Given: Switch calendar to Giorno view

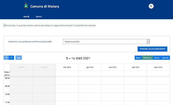Looking at the screenshot, I should pyautogui.click(x=157, y=58).
